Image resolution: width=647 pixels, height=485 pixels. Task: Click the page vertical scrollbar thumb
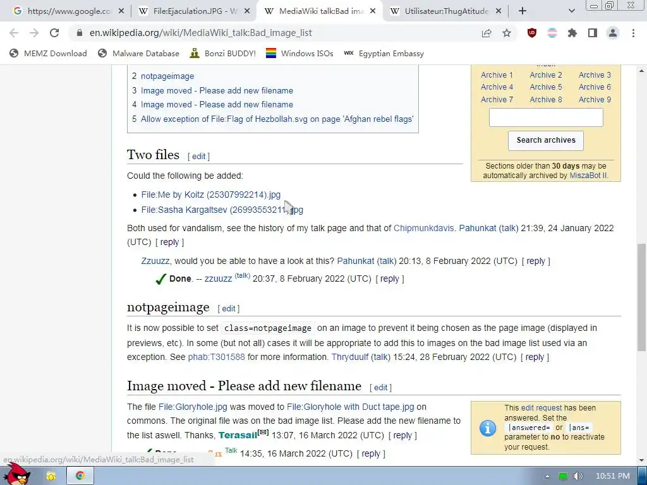pos(641,297)
